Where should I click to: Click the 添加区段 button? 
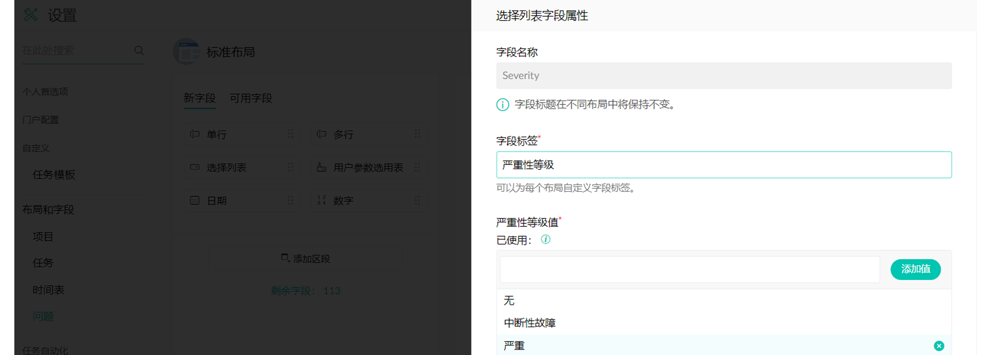[x=305, y=258]
